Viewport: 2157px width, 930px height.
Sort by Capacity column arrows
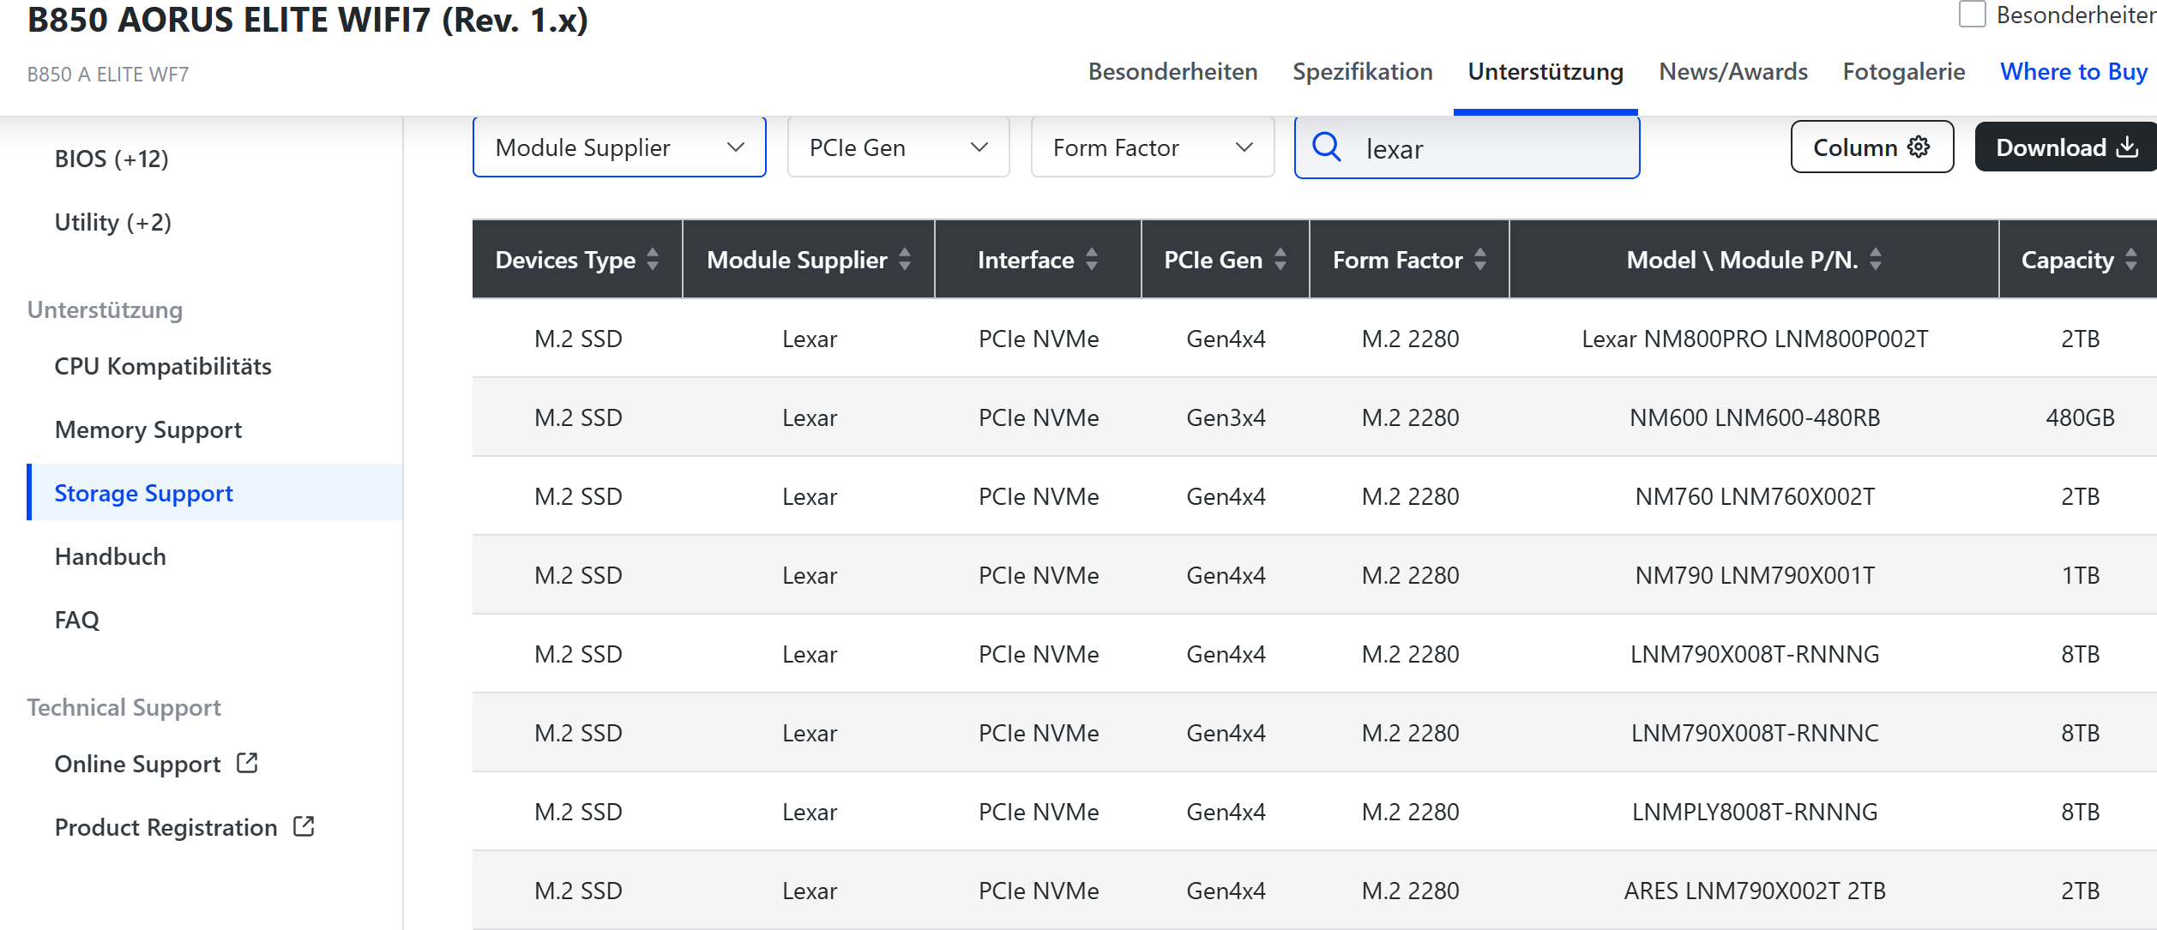[2131, 259]
